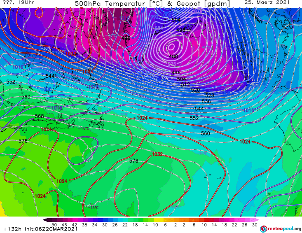Screen dimensions: 302x233
Task: Click the 992 isobar label
Action: [155, 17]
